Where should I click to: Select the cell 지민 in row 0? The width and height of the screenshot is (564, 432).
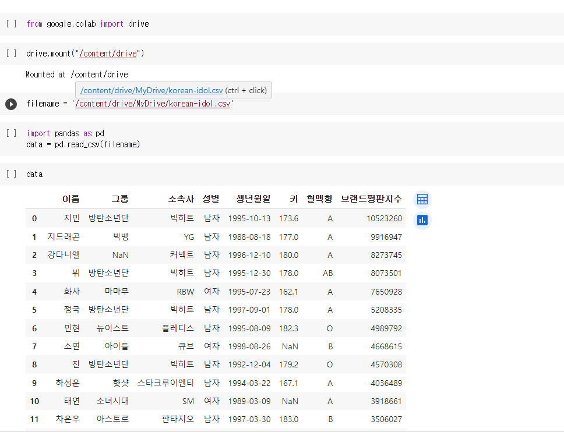pyautogui.click(x=72, y=218)
